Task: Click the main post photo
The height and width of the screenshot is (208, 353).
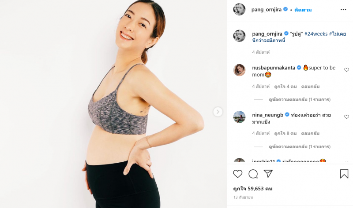Action: pos(113,104)
